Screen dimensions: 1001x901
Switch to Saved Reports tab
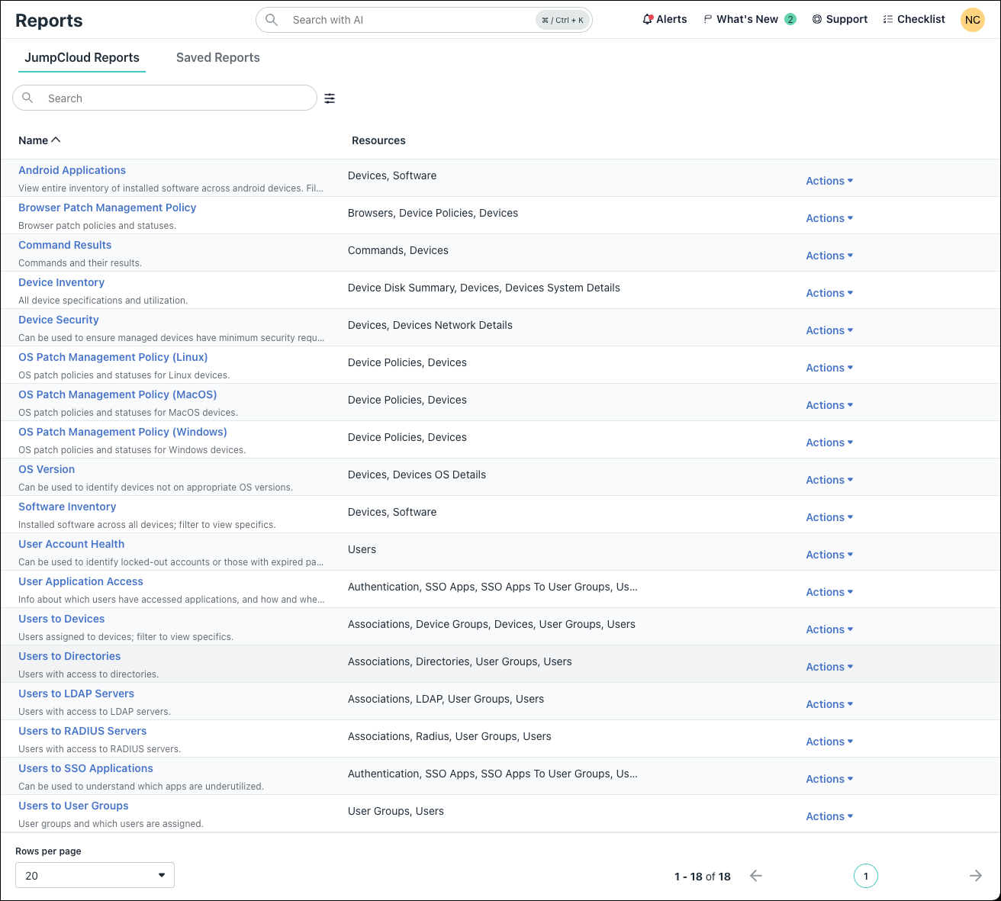click(218, 57)
